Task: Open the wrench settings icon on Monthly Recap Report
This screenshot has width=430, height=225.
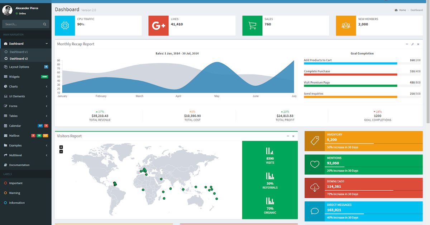Action: coord(412,44)
